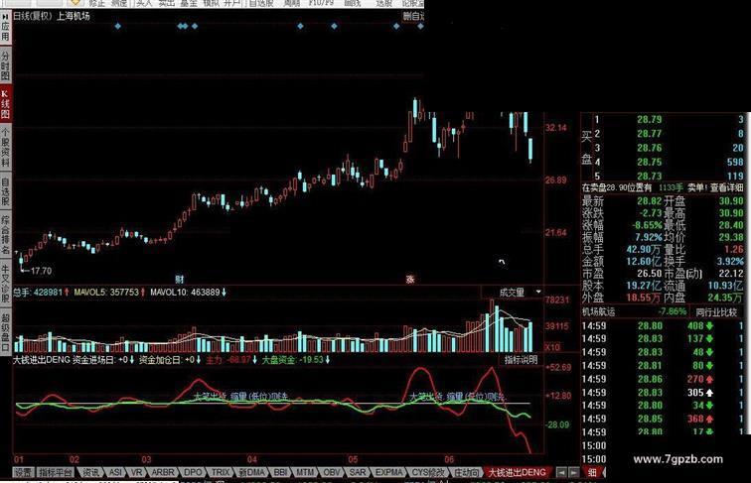This screenshot has height=483, width=751.
Task: Click the 14:59 trade row with volume 368
Action: [x=664, y=419]
